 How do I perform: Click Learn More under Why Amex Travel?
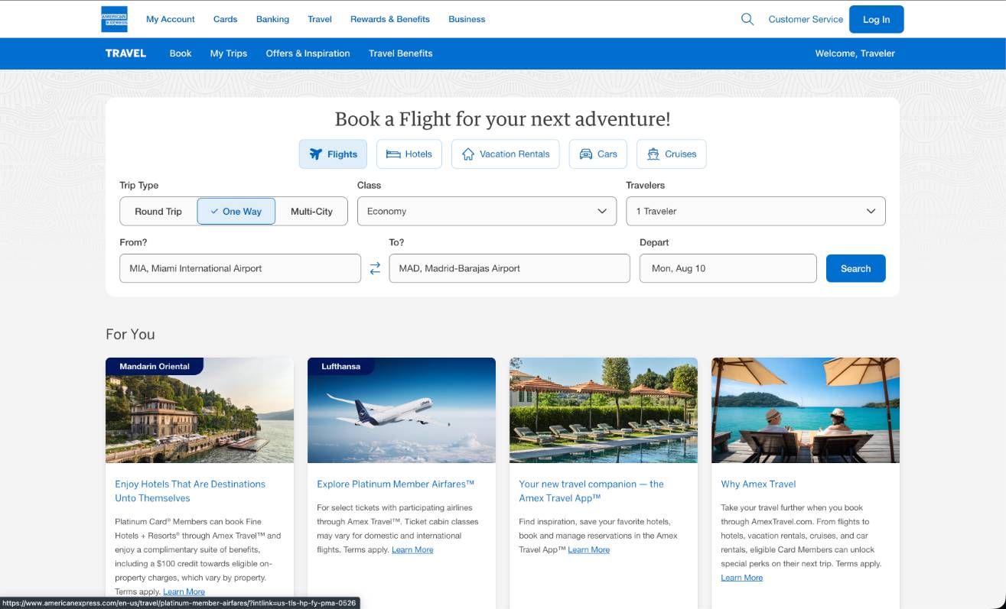(x=741, y=578)
